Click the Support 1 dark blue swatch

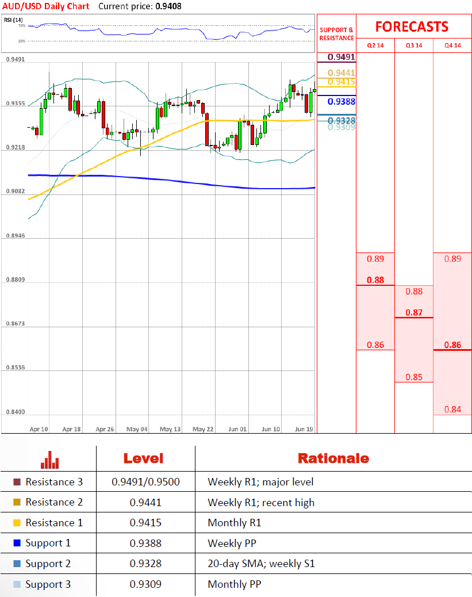[x=17, y=543]
